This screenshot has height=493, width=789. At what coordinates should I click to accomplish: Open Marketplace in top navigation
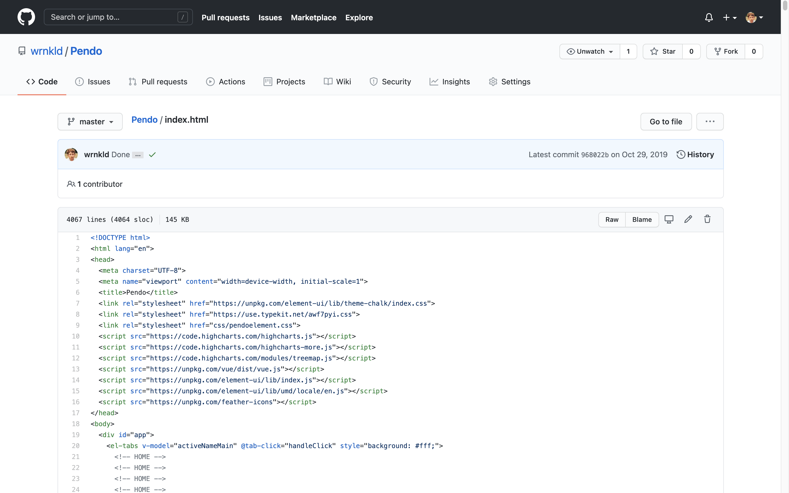click(314, 18)
